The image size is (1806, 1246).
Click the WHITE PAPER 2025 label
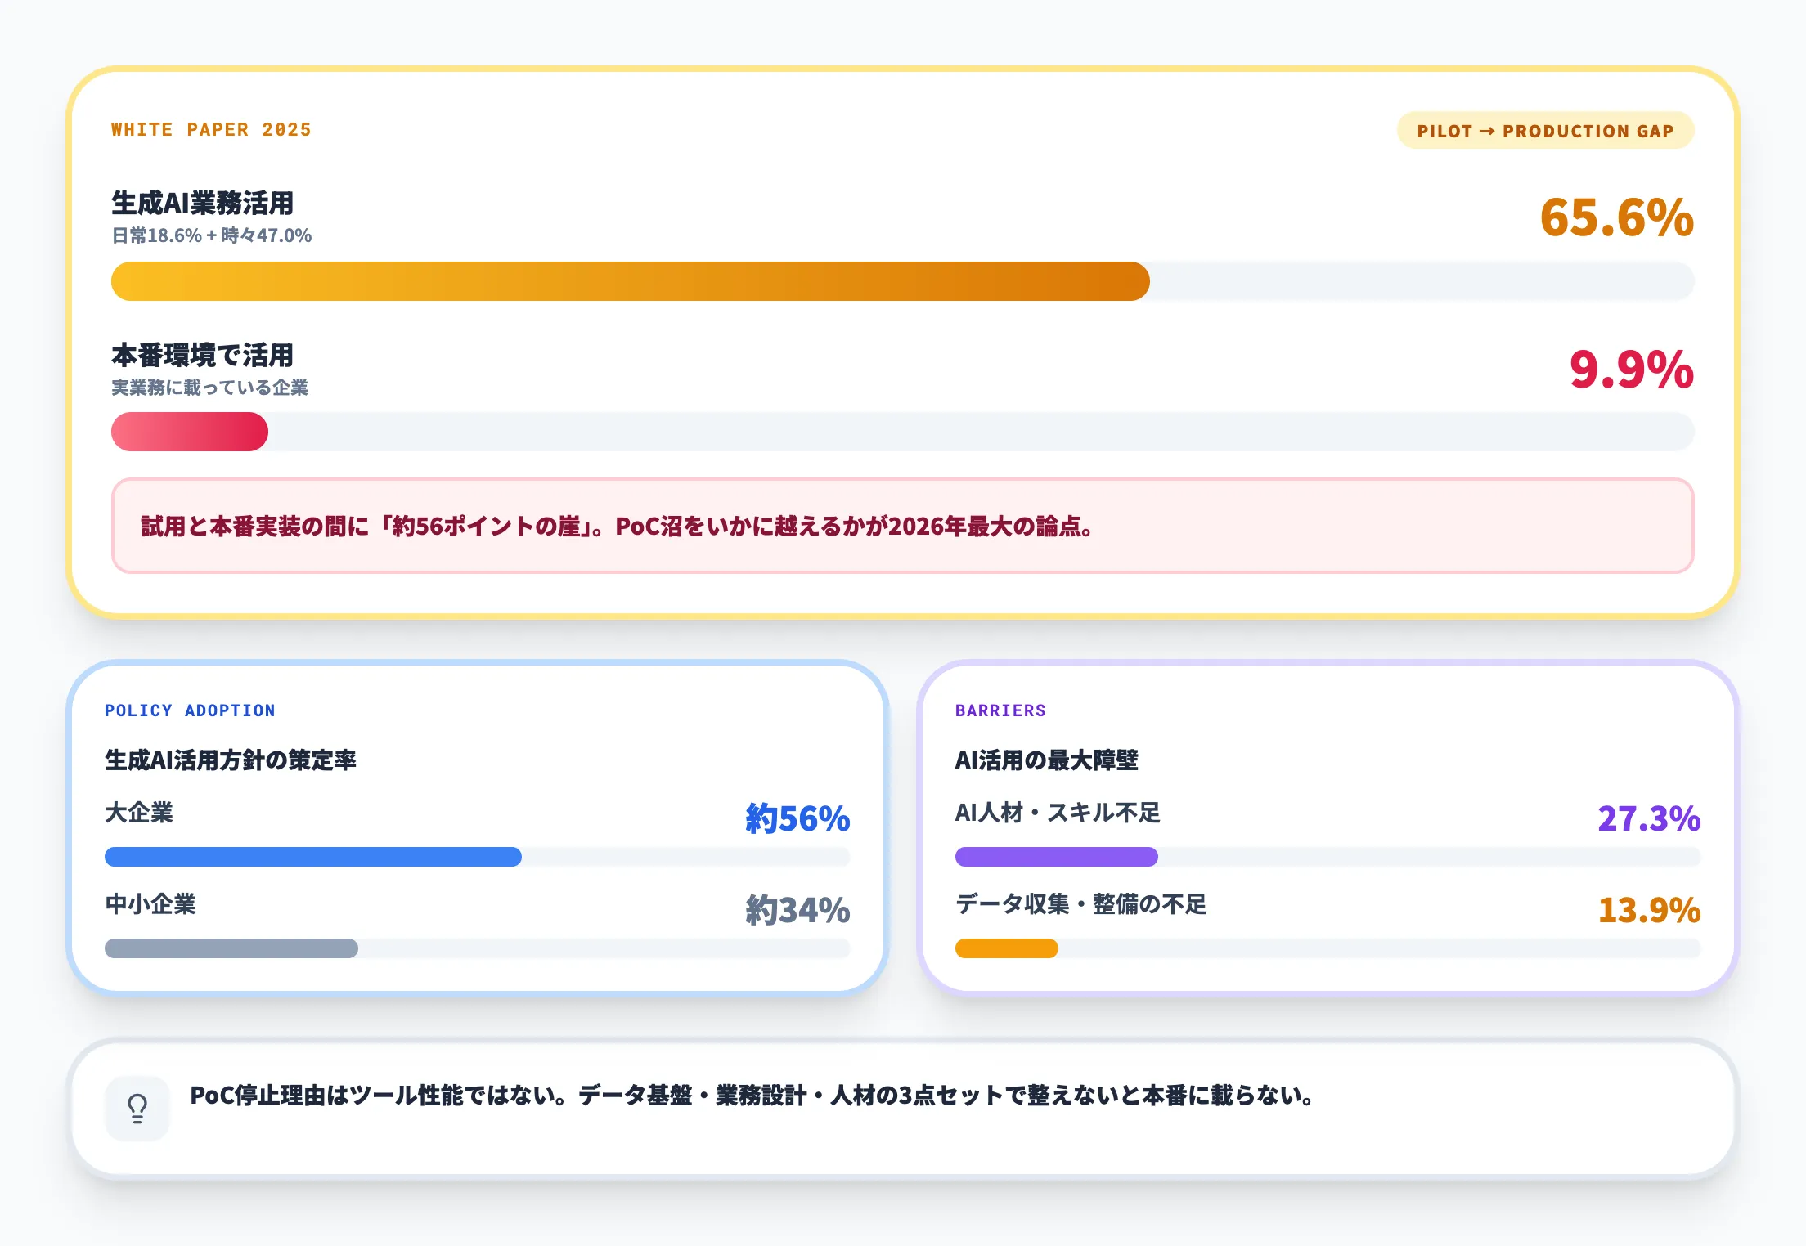tap(211, 129)
